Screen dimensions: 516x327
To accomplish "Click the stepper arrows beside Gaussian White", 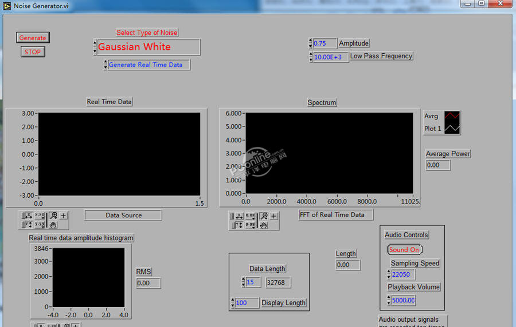I will coord(95,47).
